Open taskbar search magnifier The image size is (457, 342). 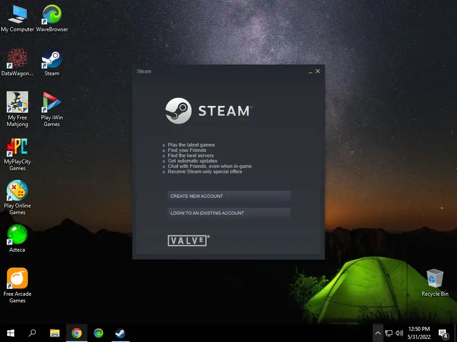[32, 333]
